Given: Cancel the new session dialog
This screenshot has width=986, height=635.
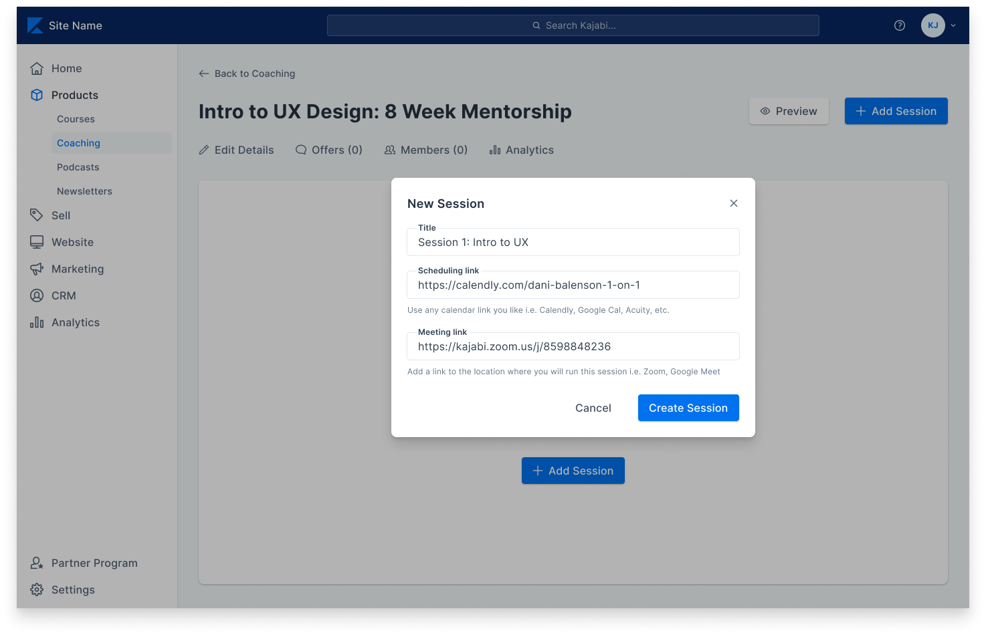Looking at the screenshot, I should 593,408.
